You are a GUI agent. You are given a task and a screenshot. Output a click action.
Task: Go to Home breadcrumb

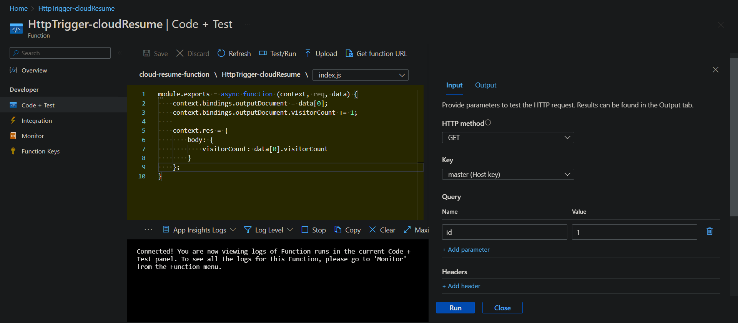coord(18,8)
